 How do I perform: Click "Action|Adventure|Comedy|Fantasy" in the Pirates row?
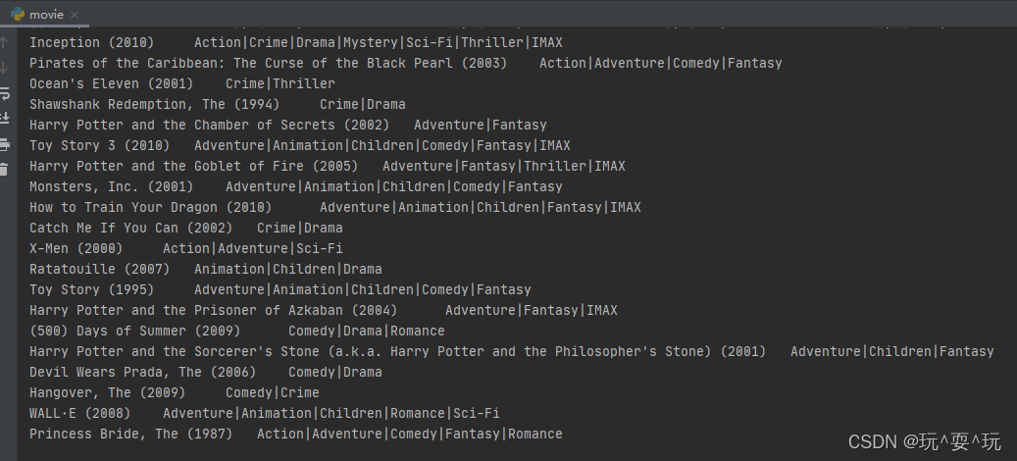661,64
